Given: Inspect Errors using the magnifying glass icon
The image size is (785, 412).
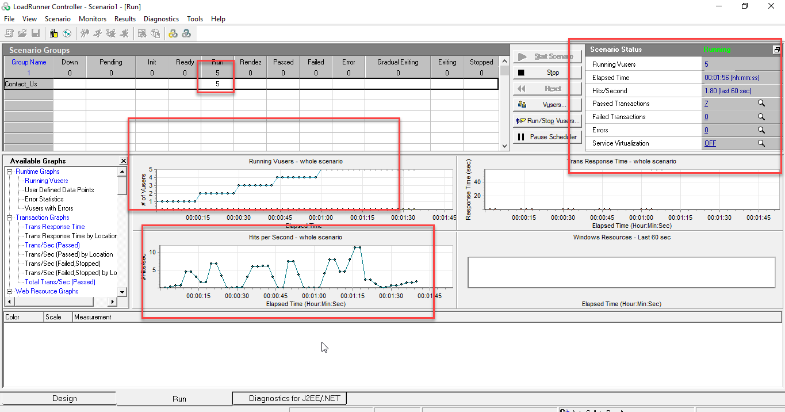Looking at the screenshot, I should pyautogui.click(x=761, y=130).
